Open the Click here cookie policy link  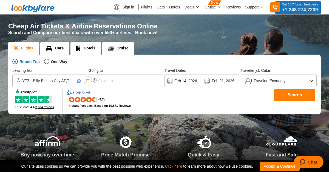[174, 166]
